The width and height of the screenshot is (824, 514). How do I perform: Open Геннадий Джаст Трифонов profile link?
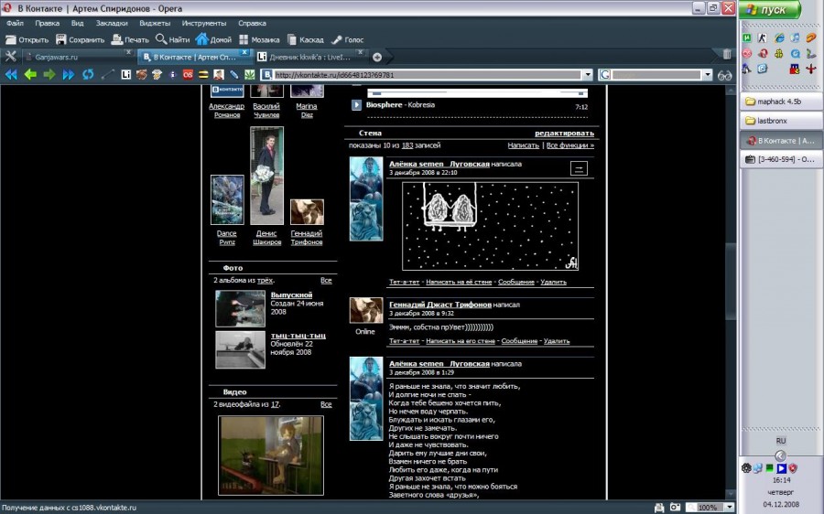click(x=440, y=305)
